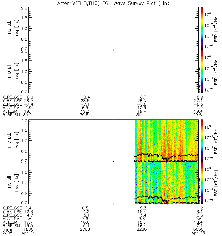Click the THB R_RE_SM value '29.6'

(x=197, y=115)
